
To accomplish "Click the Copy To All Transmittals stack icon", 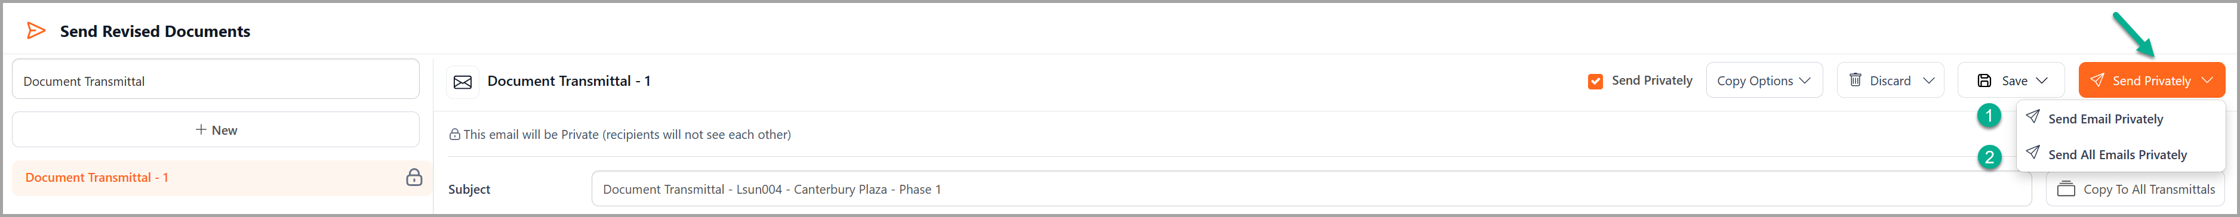I will click(x=2066, y=189).
